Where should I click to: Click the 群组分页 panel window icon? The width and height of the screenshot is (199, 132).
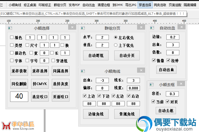(x=83, y=28)
